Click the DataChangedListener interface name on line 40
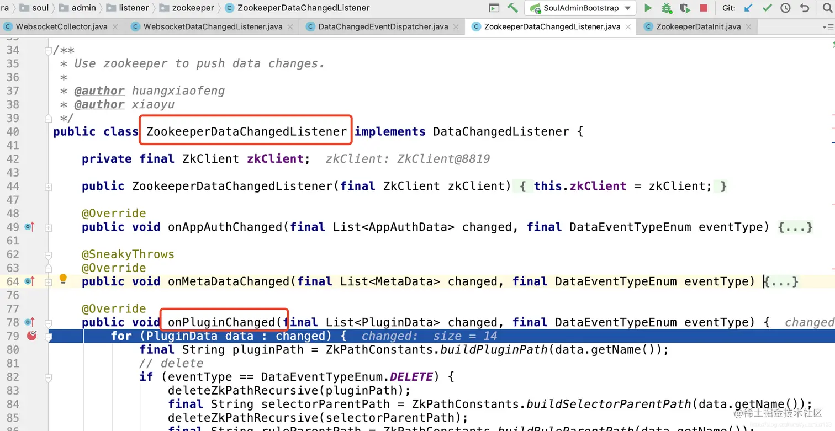The height and width of the screenshot is (431, 835). (501, 131)
